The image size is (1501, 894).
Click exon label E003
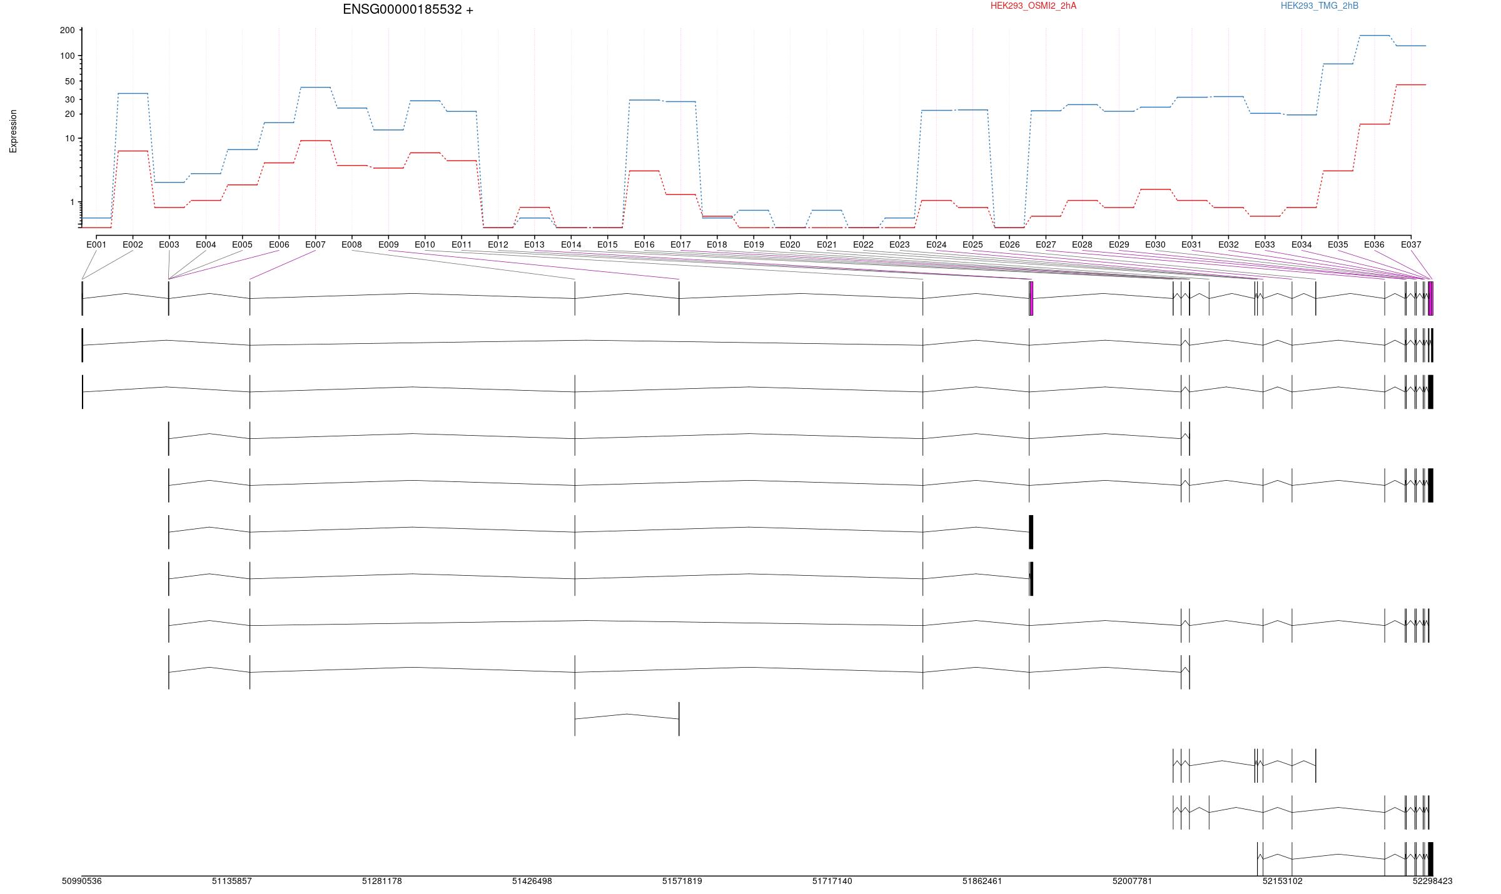coord(169,244)
